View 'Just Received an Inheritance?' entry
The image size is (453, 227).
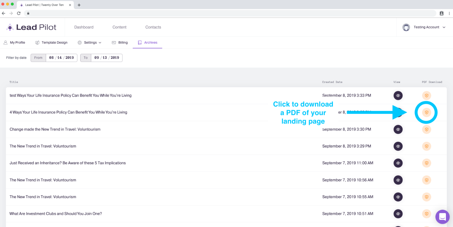click(398, 163)
